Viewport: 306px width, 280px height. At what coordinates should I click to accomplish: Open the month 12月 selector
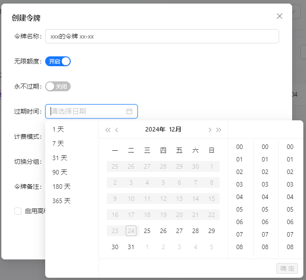click(175, 130)
